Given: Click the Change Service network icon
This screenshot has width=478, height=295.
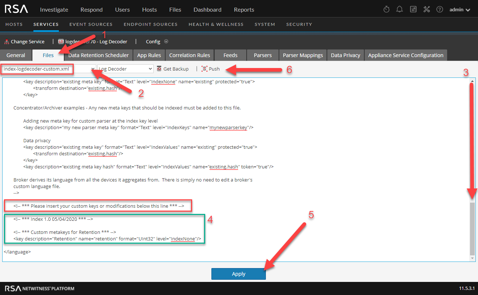Looking at the screenshot, I should (7, 42).
